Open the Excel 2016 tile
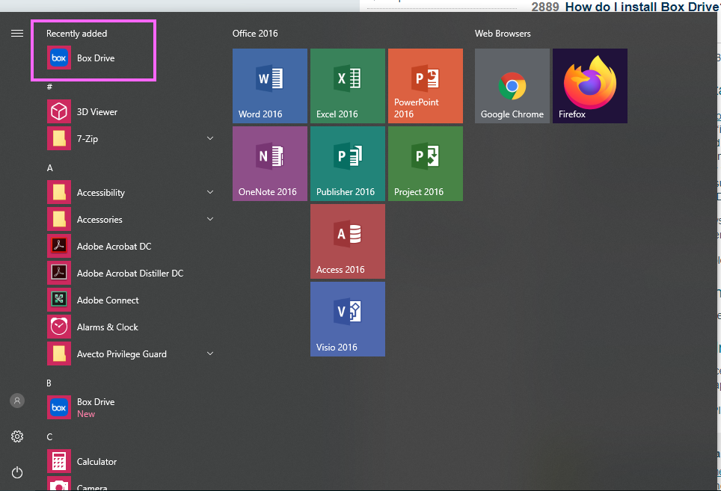721x491 pixels. pyautogui.click(x=348, y=86)
